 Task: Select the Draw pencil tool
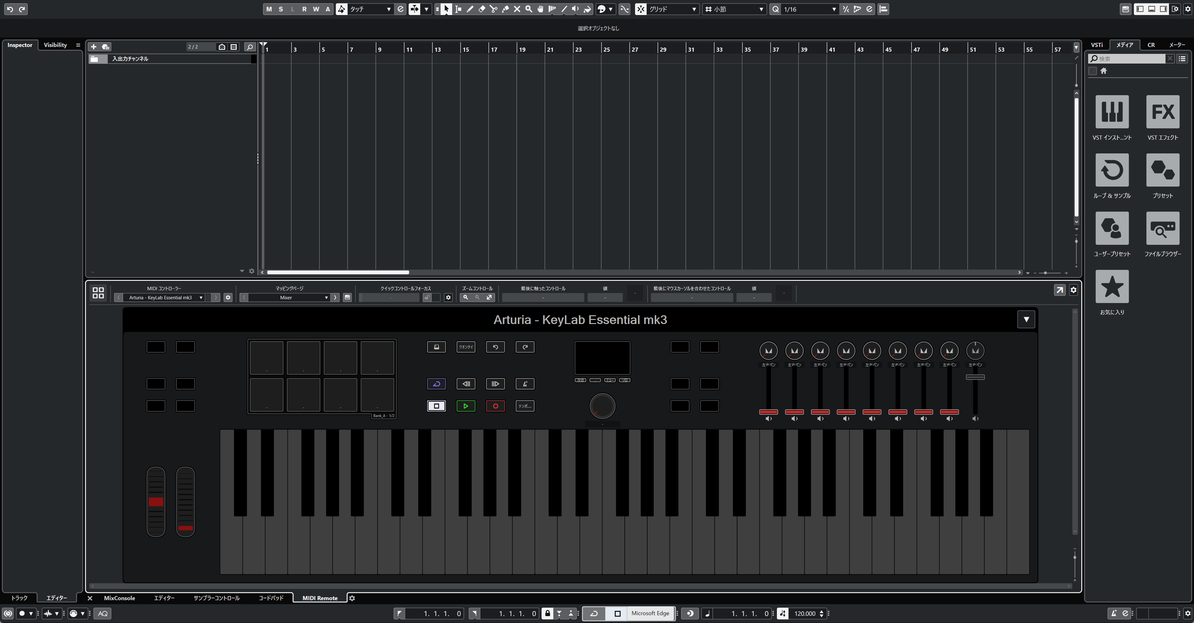tap(470, 9)
